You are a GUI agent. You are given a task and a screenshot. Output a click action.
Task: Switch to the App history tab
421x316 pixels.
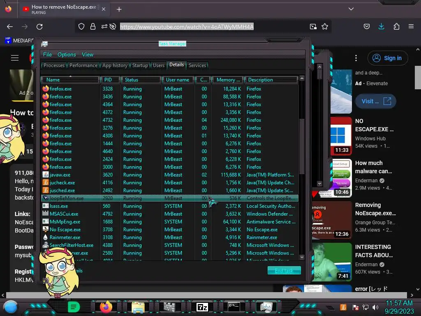(x=115, y=65)
